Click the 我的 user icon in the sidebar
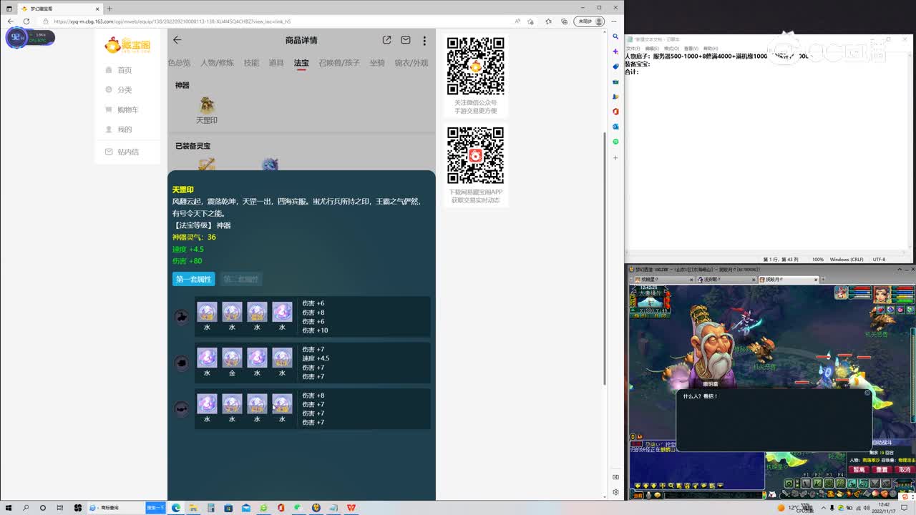Viewport: 916px width, 515px height. coord(124,129)
